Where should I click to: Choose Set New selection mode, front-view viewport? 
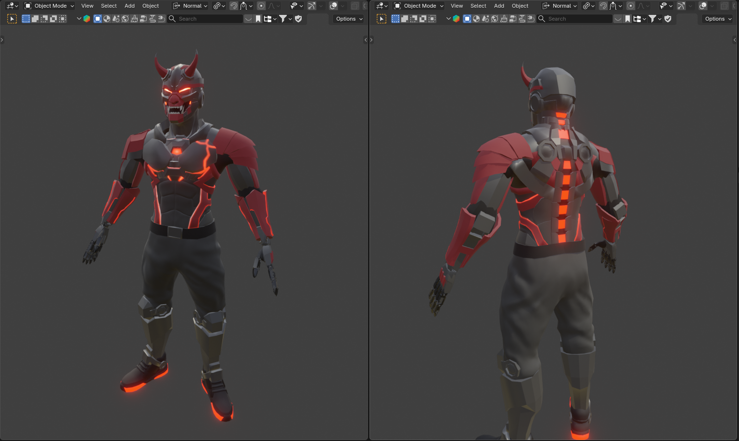click(x=26, y=19)
